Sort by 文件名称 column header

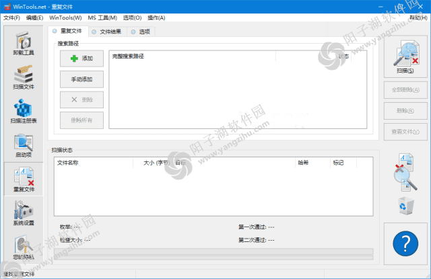[x=94, y=163]
